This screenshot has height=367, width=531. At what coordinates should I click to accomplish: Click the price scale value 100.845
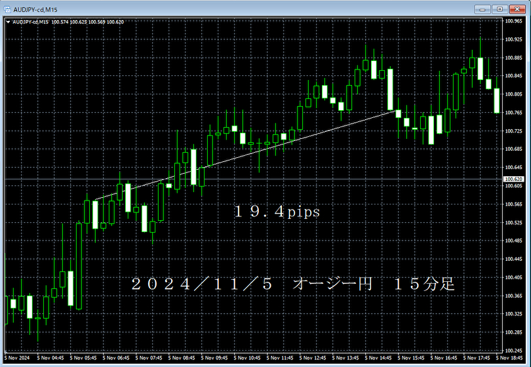point(513,76)
